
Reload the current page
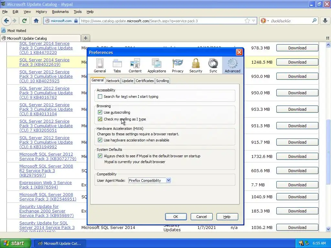tap(24, 21)
